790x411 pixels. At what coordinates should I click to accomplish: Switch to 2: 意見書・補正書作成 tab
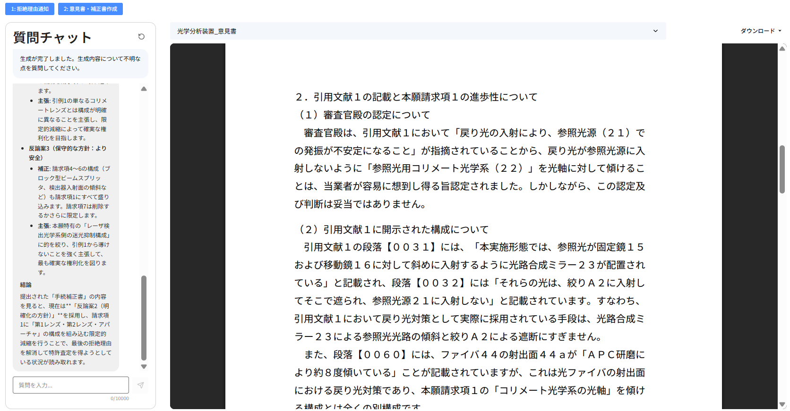[x=90, y=9]
